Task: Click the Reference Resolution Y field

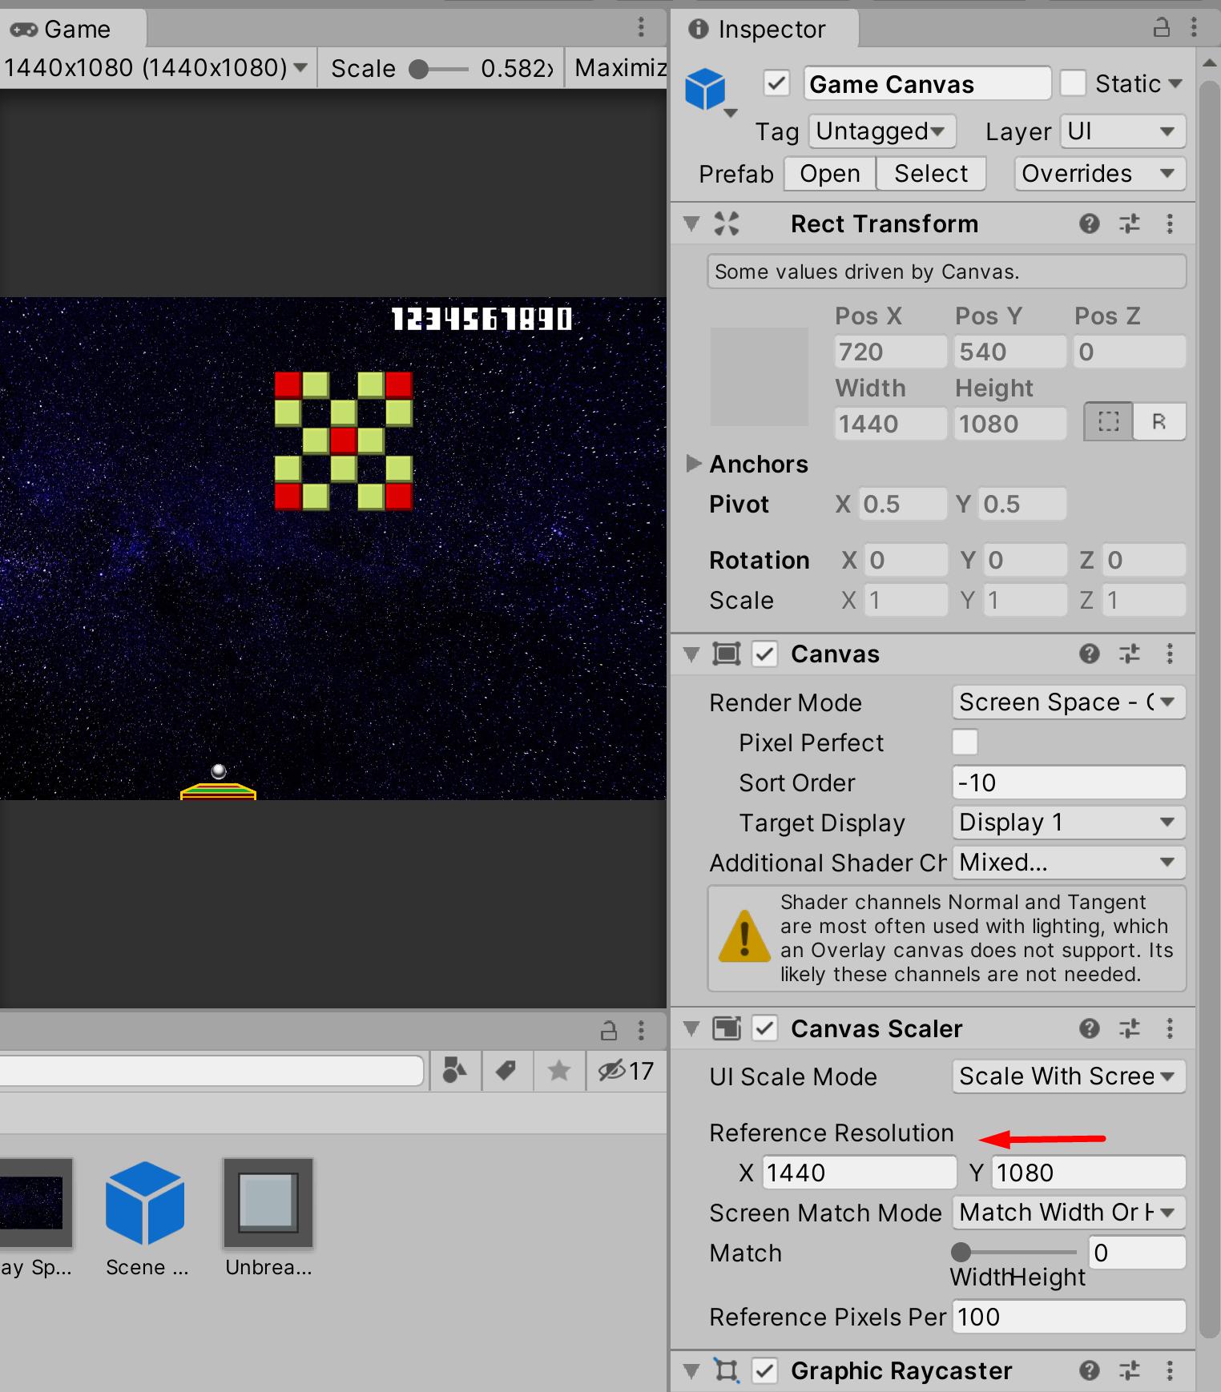Action: click(x=1088, y=1172)
